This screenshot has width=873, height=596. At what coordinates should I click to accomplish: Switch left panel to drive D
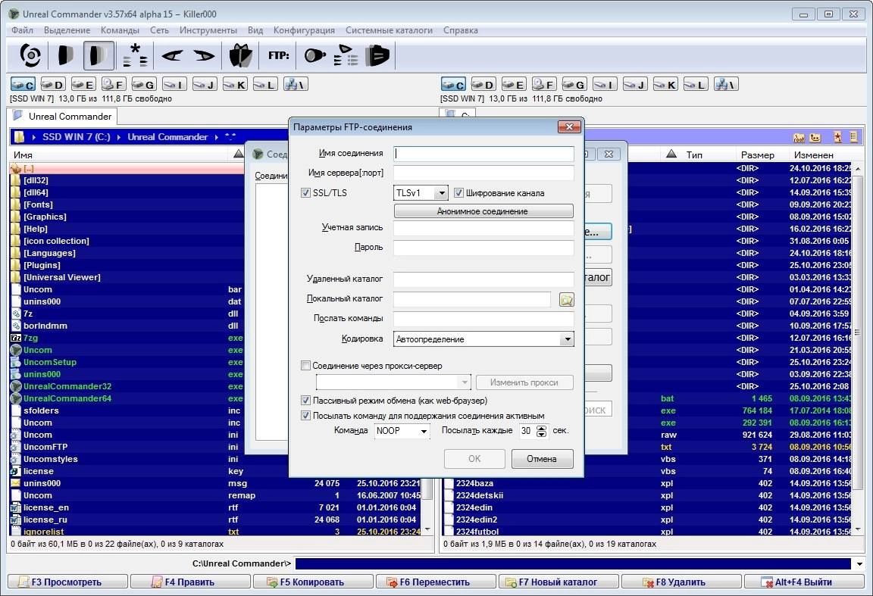coord(53,84)
